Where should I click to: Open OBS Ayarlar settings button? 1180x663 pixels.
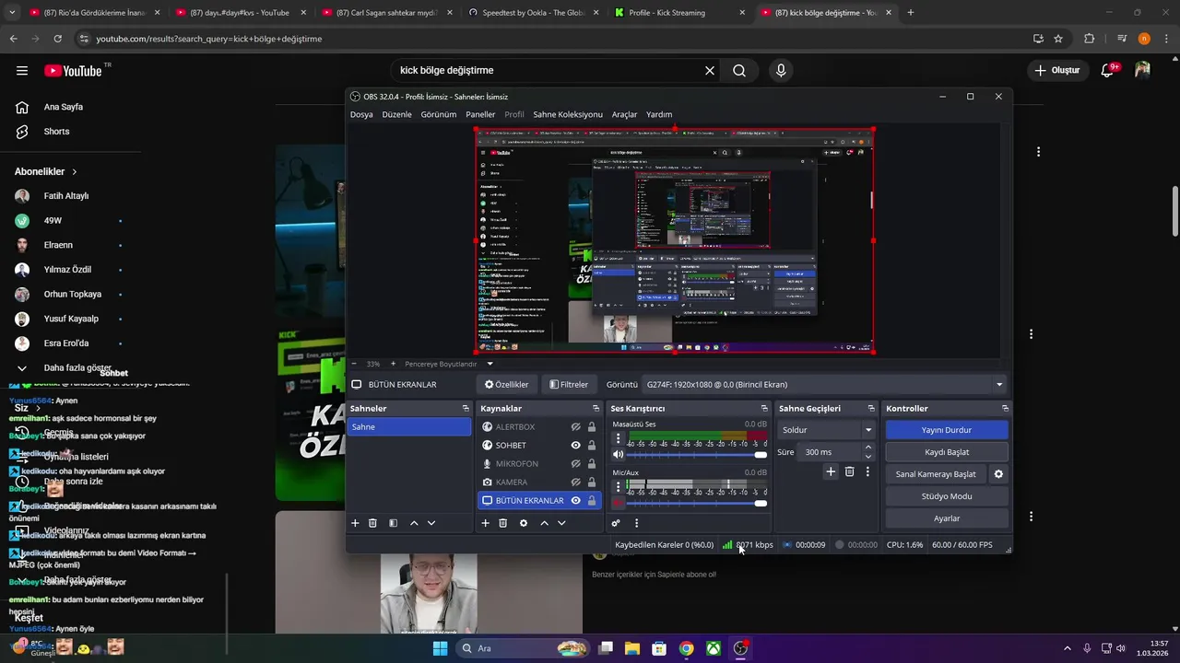947,518
